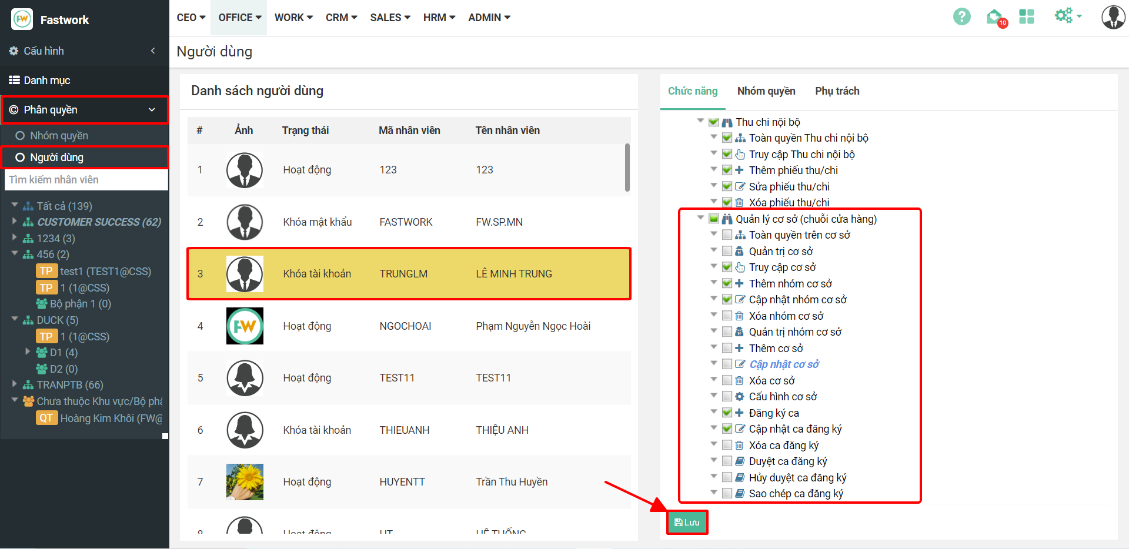Click the Lưu save button
This screenshot has height=549, width=1129.
[x=687, y=523]
